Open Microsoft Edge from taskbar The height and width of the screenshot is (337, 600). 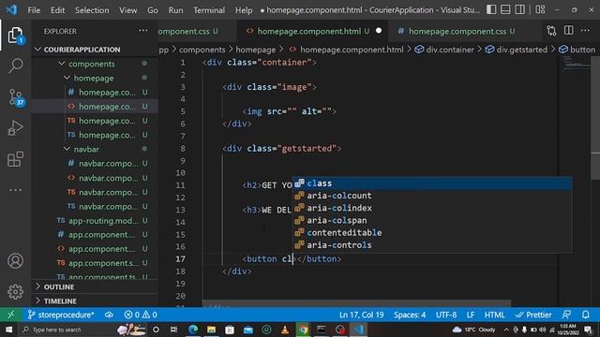(x=193, y=330)
